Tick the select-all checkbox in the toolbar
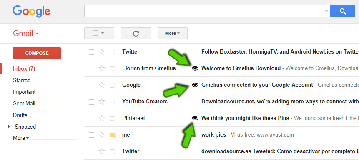This screenshot has width=359, height=161. point(96,33)
